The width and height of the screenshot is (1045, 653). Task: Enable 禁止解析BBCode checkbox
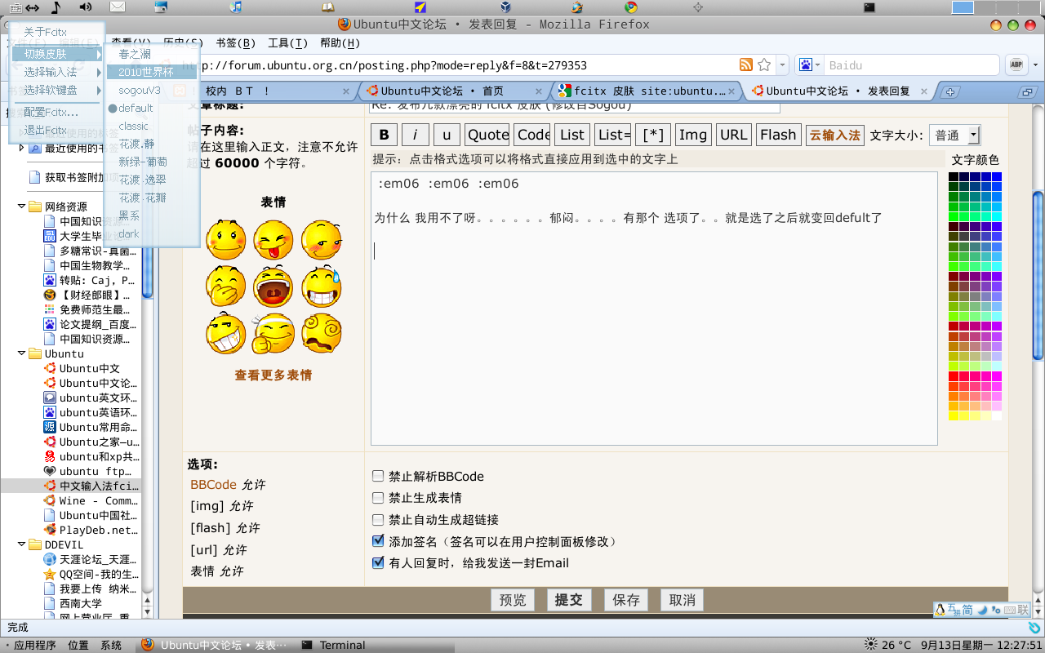[x=378, y=476]
